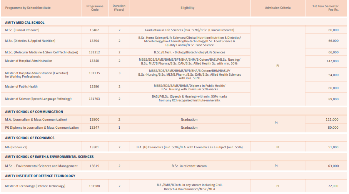Select 'Master of Science (Speech Language Pathology)'

tap(38, 99)
